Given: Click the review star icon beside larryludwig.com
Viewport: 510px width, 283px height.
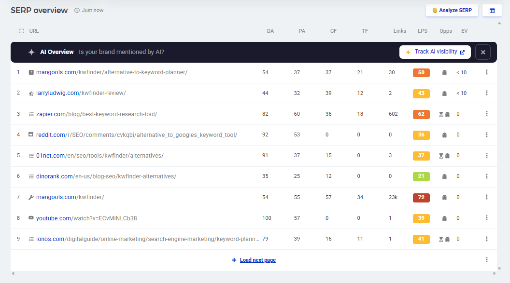Looking at the screenshot, I should click(31, 94).
